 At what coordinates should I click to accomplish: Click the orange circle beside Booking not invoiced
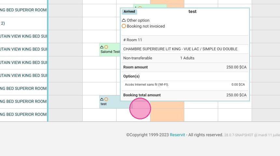point(124,26)
